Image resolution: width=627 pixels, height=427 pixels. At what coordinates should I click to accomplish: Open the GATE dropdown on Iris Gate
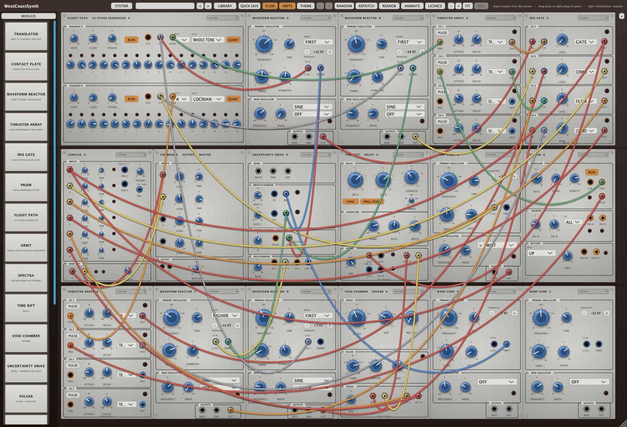pos(585,42)
